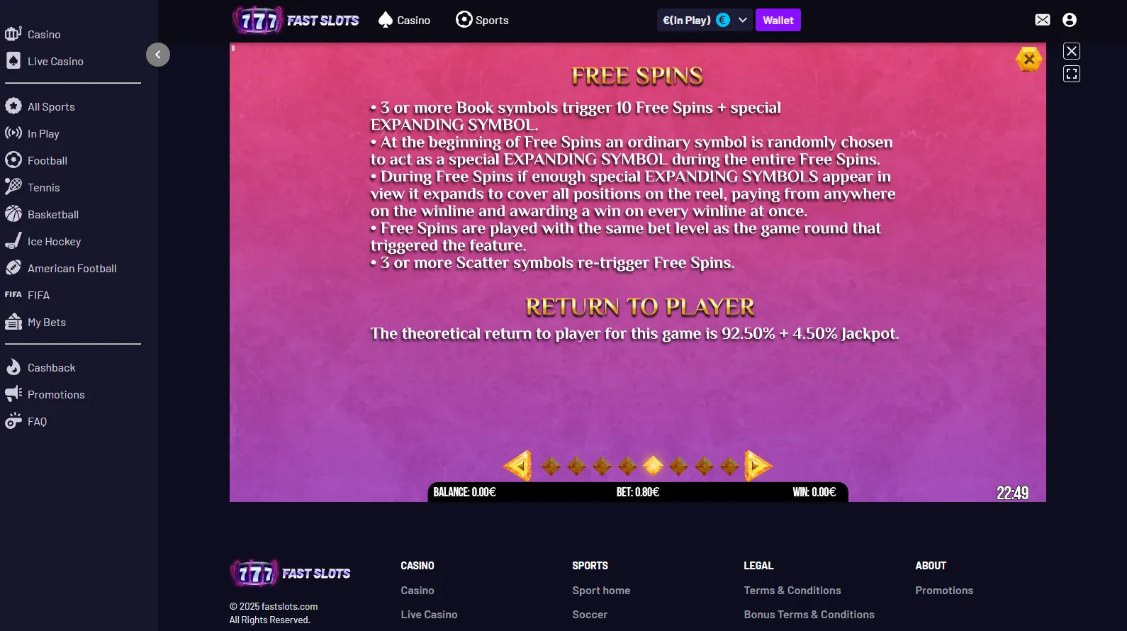
Task: Click the WIN: 0.00€ display
Action: point(814,492)
